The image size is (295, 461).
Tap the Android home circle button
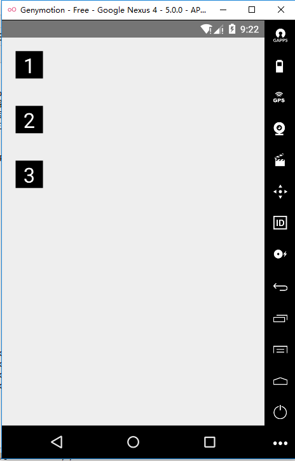[133, 442]
